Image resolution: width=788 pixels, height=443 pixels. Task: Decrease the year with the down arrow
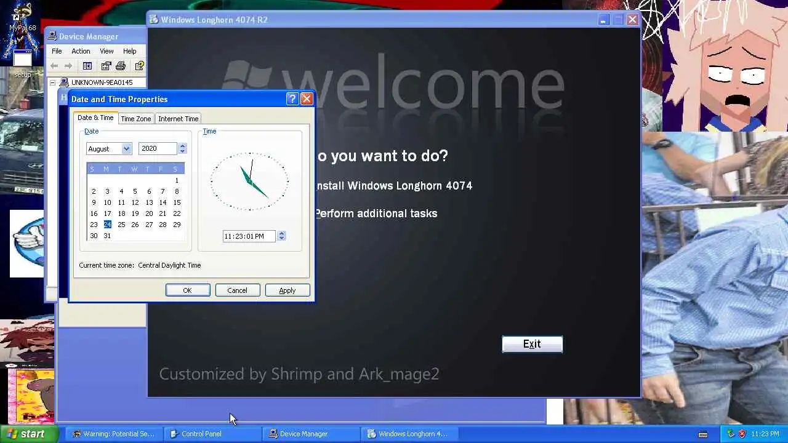point(182,151)
